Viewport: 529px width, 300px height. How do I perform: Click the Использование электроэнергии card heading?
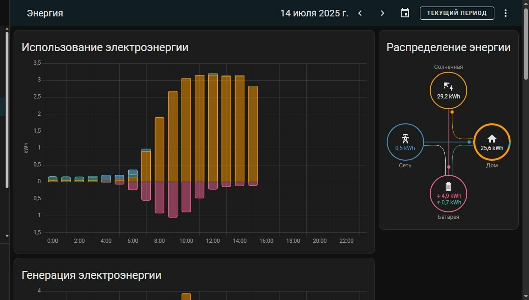[105, 47]
